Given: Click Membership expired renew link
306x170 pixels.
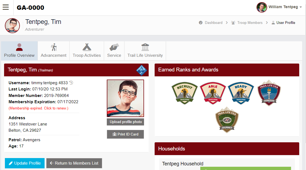Looking at the screenshot, I should click(38, 108).
